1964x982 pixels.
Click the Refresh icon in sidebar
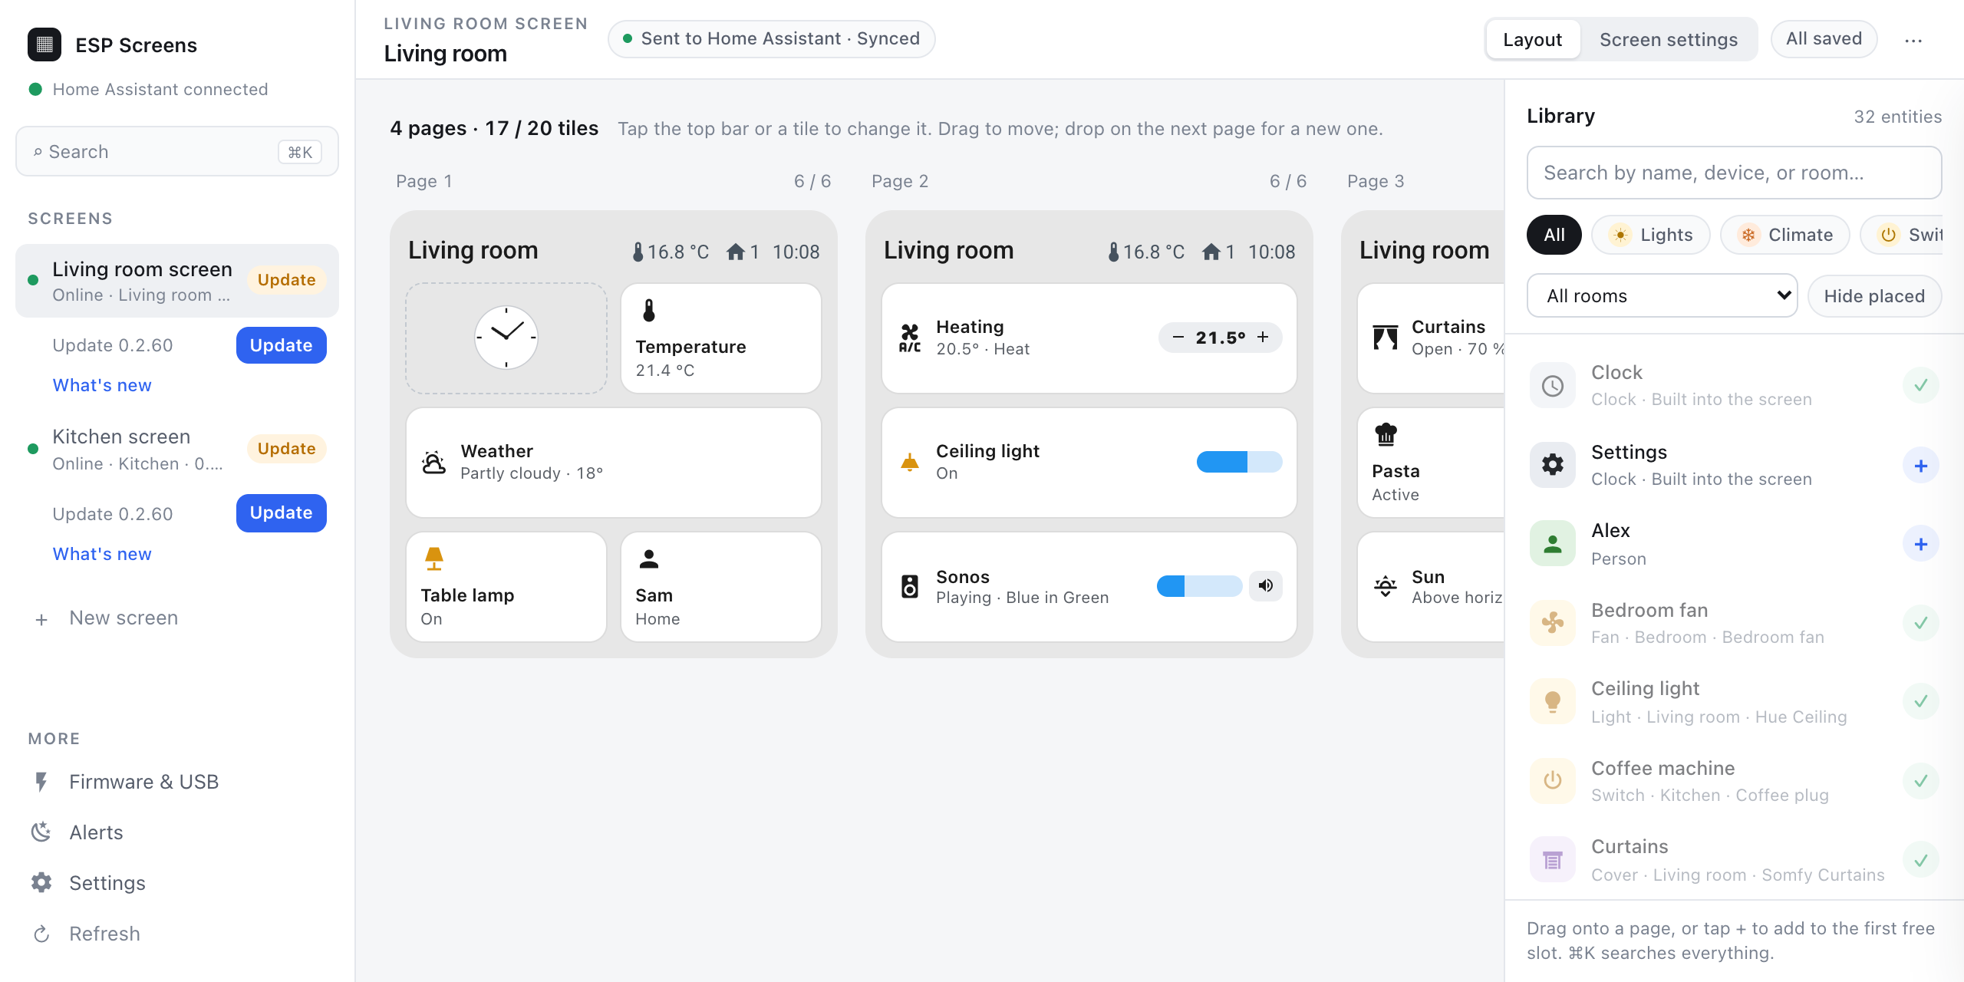pos(41,934)
